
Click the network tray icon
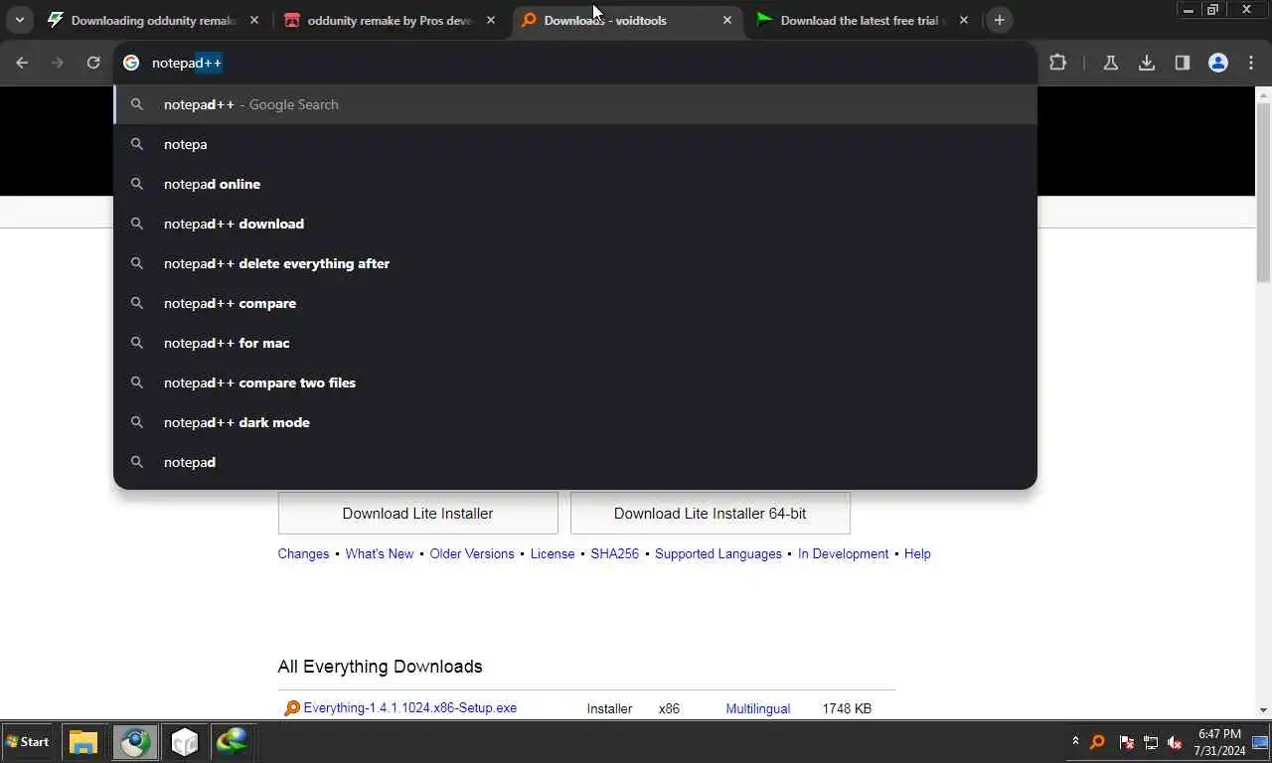click(1151, 742)
